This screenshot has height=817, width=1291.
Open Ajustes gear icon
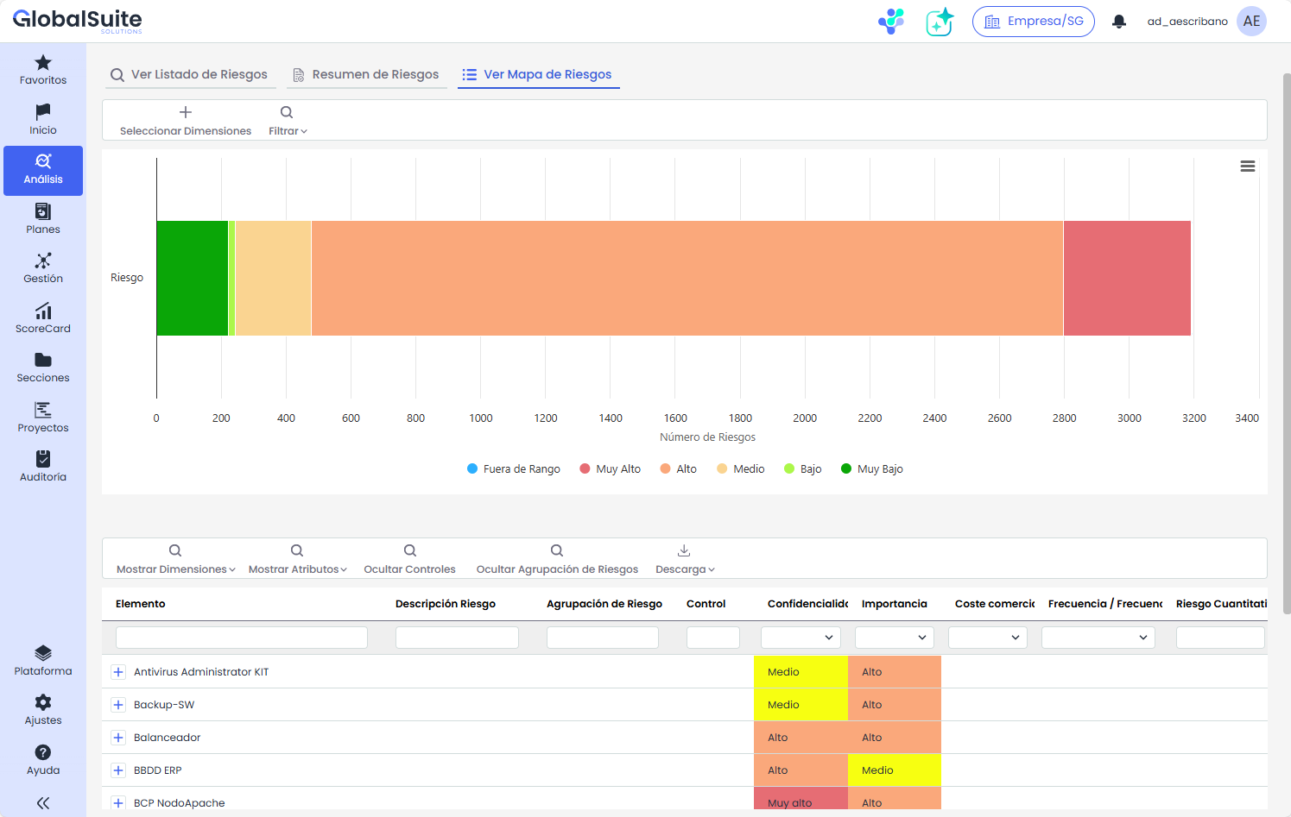click(x=43, y=702)
